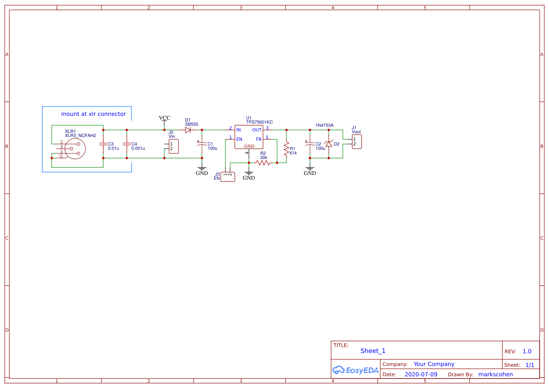This screenshot has height=388, width=549.
Task: Select the 30k value text
Action: [263, 158]
